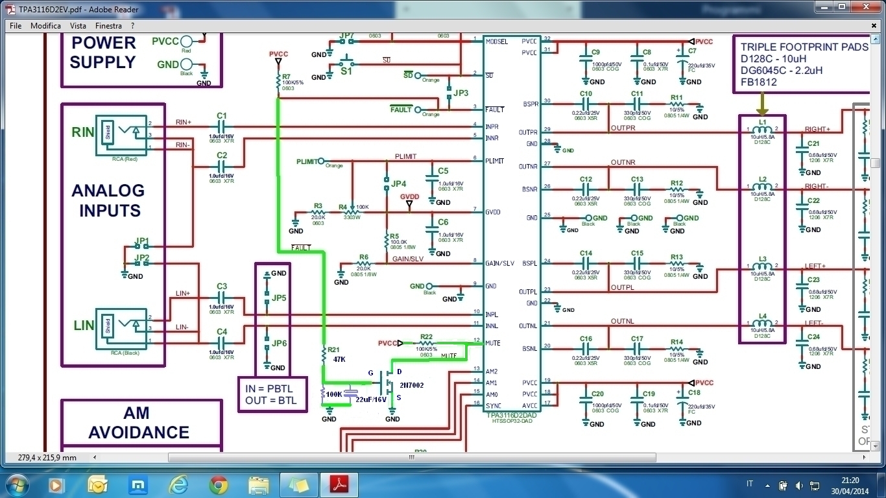Click the LIN connector label
The width and height of the screenshot is (886, 498).
click(84, 326)
